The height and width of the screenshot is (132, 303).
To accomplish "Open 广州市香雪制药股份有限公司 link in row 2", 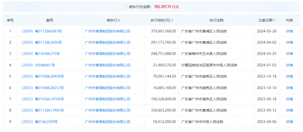I will pos(108,42).
